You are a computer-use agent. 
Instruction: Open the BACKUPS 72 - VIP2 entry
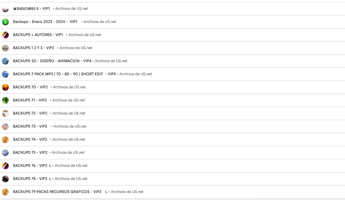pyautogui.click(x=30, y=113)
